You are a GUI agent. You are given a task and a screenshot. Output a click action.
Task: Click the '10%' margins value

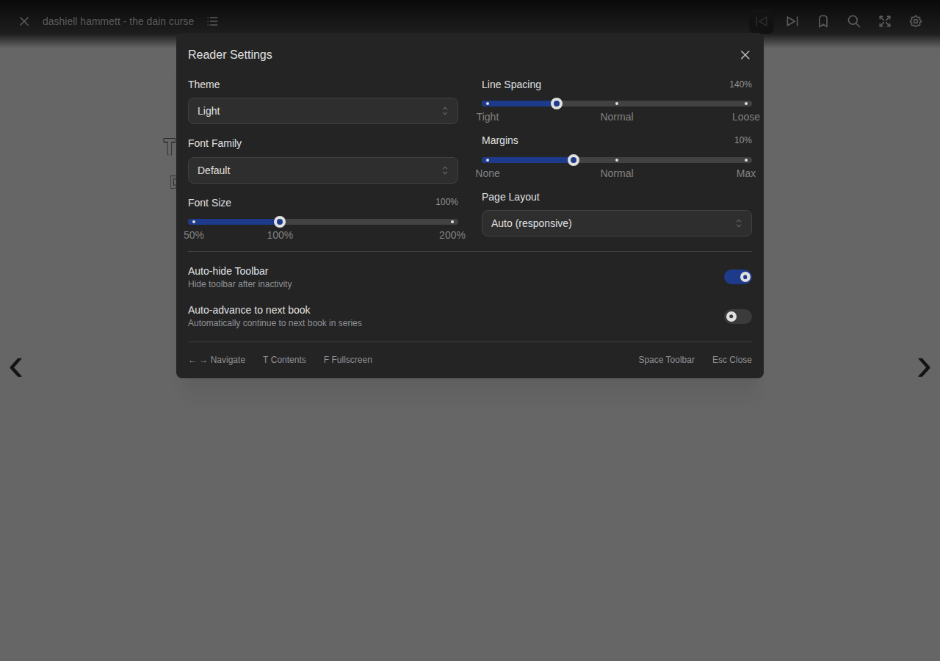click(743, 140)
